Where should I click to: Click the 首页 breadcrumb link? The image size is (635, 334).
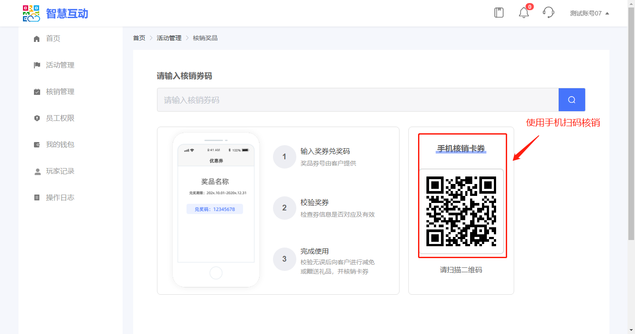coord(139,38)
